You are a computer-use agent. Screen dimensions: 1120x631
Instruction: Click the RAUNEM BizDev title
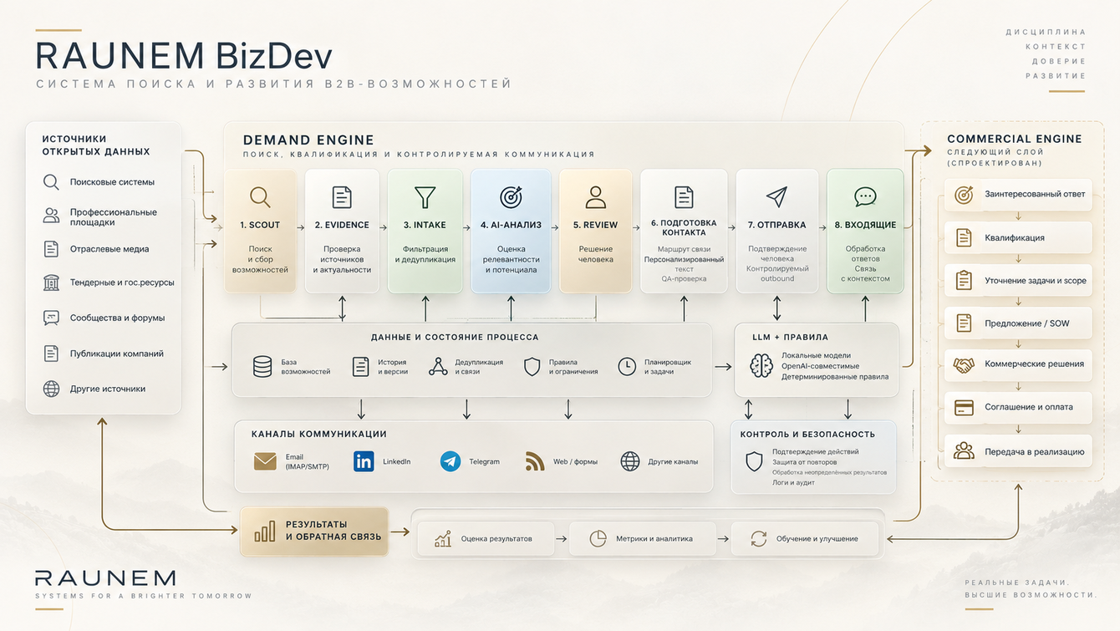coord(184,56)
